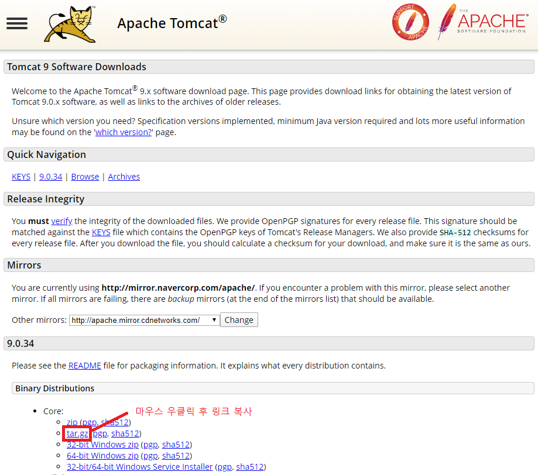Click the Change mirror button
This screenshot has width=538, height=475.
pos(239,319)
